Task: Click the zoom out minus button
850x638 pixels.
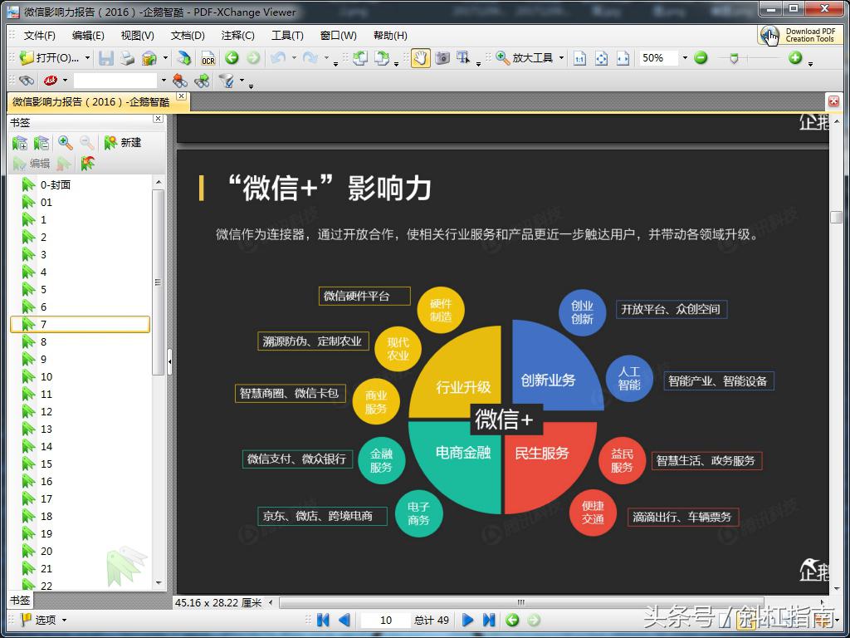Action: pos(701,58)
